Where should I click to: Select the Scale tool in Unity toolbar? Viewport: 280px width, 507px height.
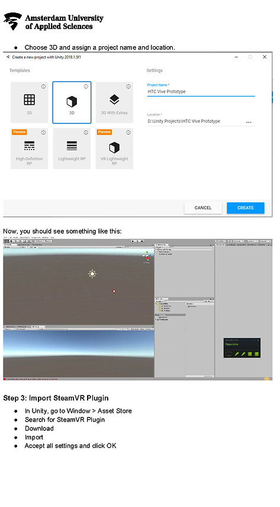(x=20, y=241)
